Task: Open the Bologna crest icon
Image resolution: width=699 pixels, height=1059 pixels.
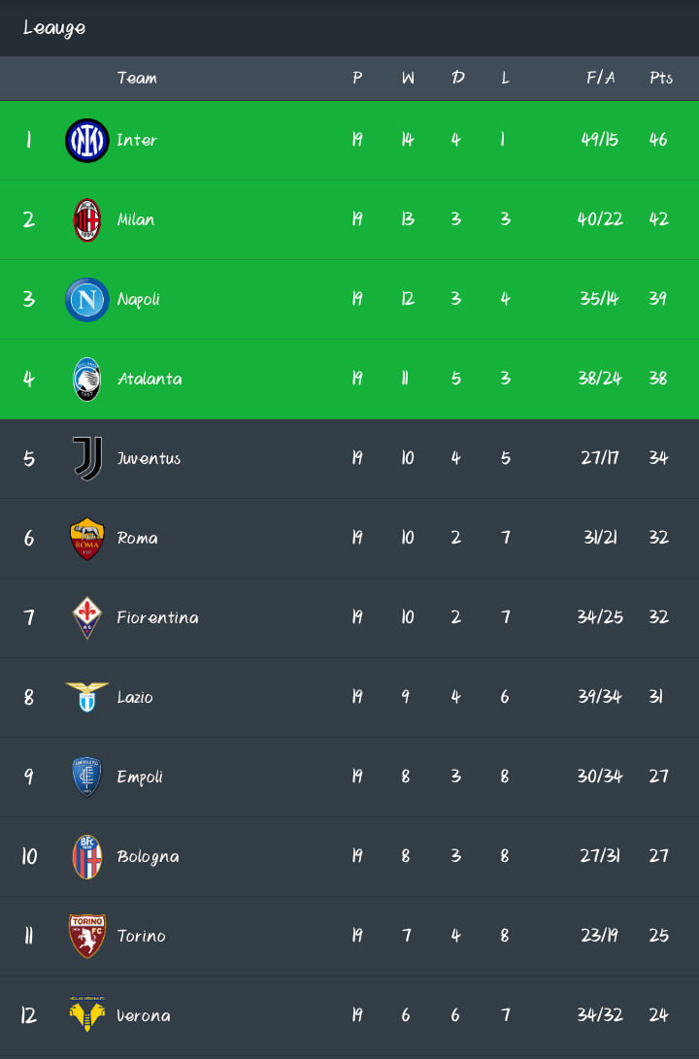Action: pyautogui.click(x=87, y=857)
